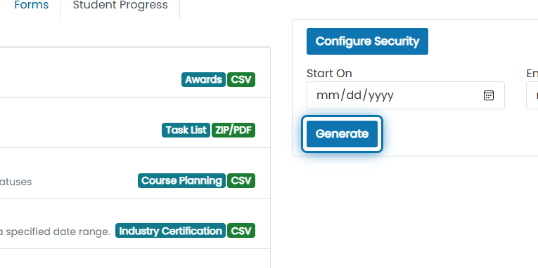This screenshot has width=538, height=268.
Task: Select the report row ending in 'atuses'
Action: pos(135,173)
